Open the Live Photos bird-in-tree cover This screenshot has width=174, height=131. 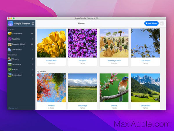(146, 43)
